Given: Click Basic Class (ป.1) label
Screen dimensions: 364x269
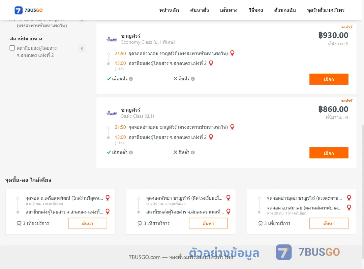Looking at the screenshot, I should [138, 116].
